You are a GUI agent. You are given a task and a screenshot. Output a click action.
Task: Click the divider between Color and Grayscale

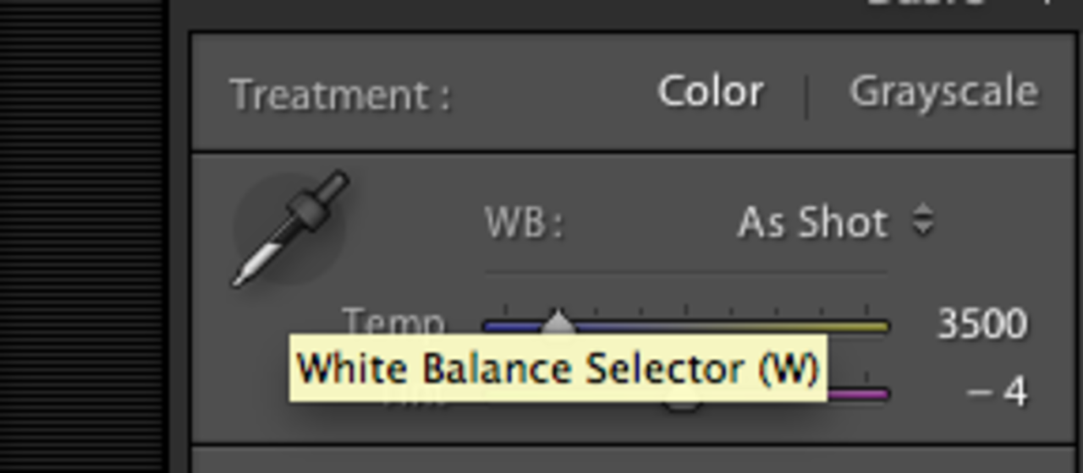pos(806,95)
